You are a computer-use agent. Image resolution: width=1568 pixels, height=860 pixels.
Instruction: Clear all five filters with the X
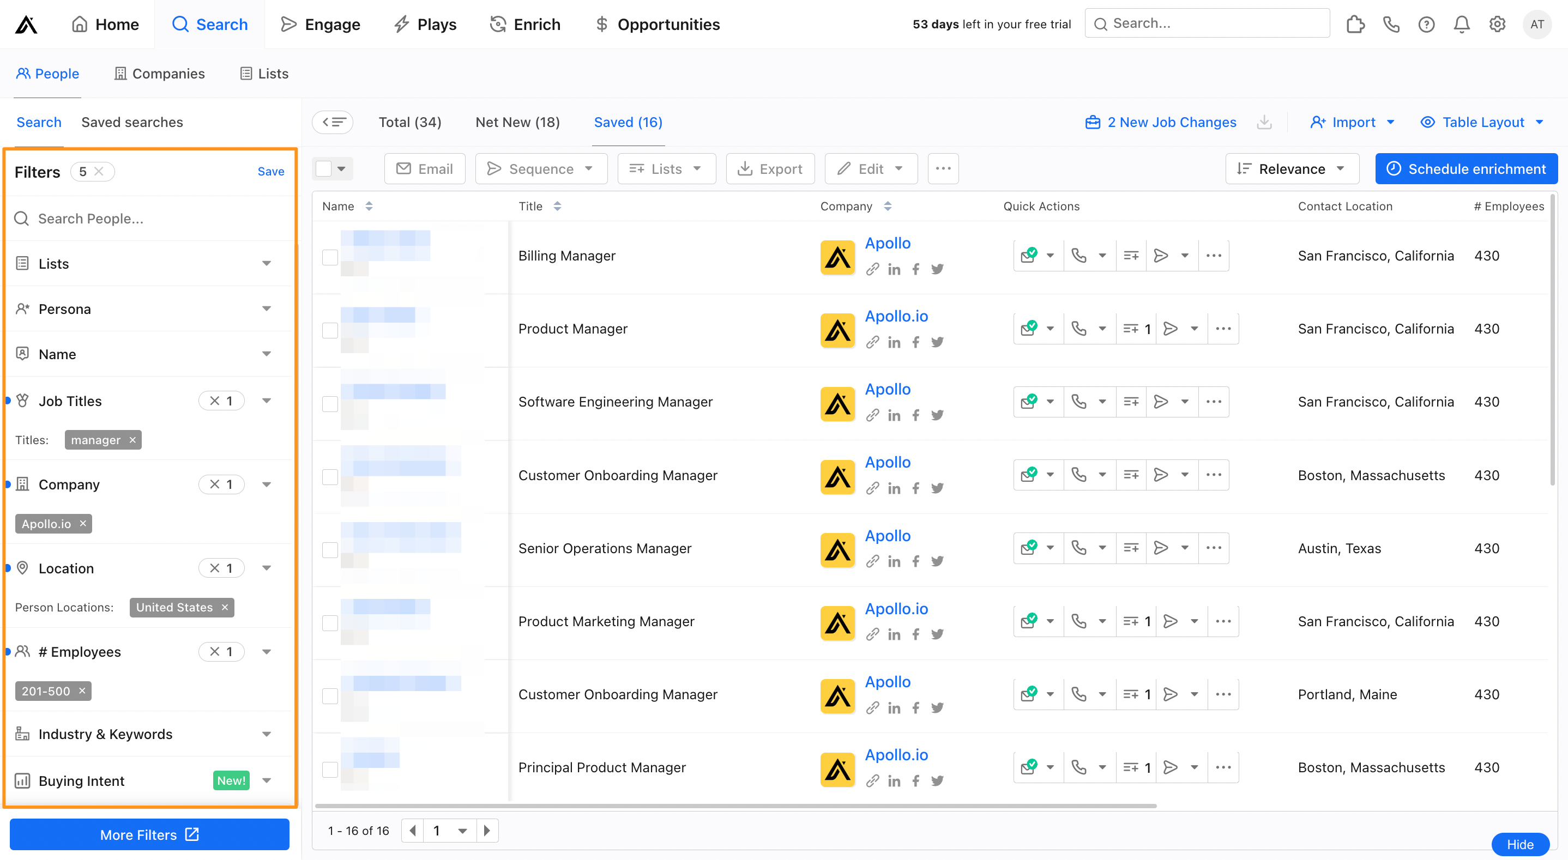pos(99,172)
